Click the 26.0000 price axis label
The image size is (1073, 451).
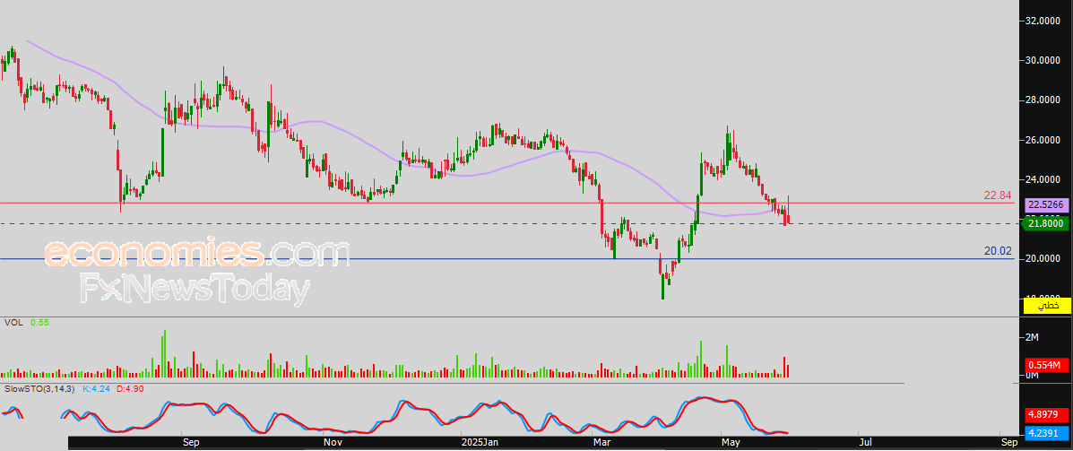coord(1044,140)
